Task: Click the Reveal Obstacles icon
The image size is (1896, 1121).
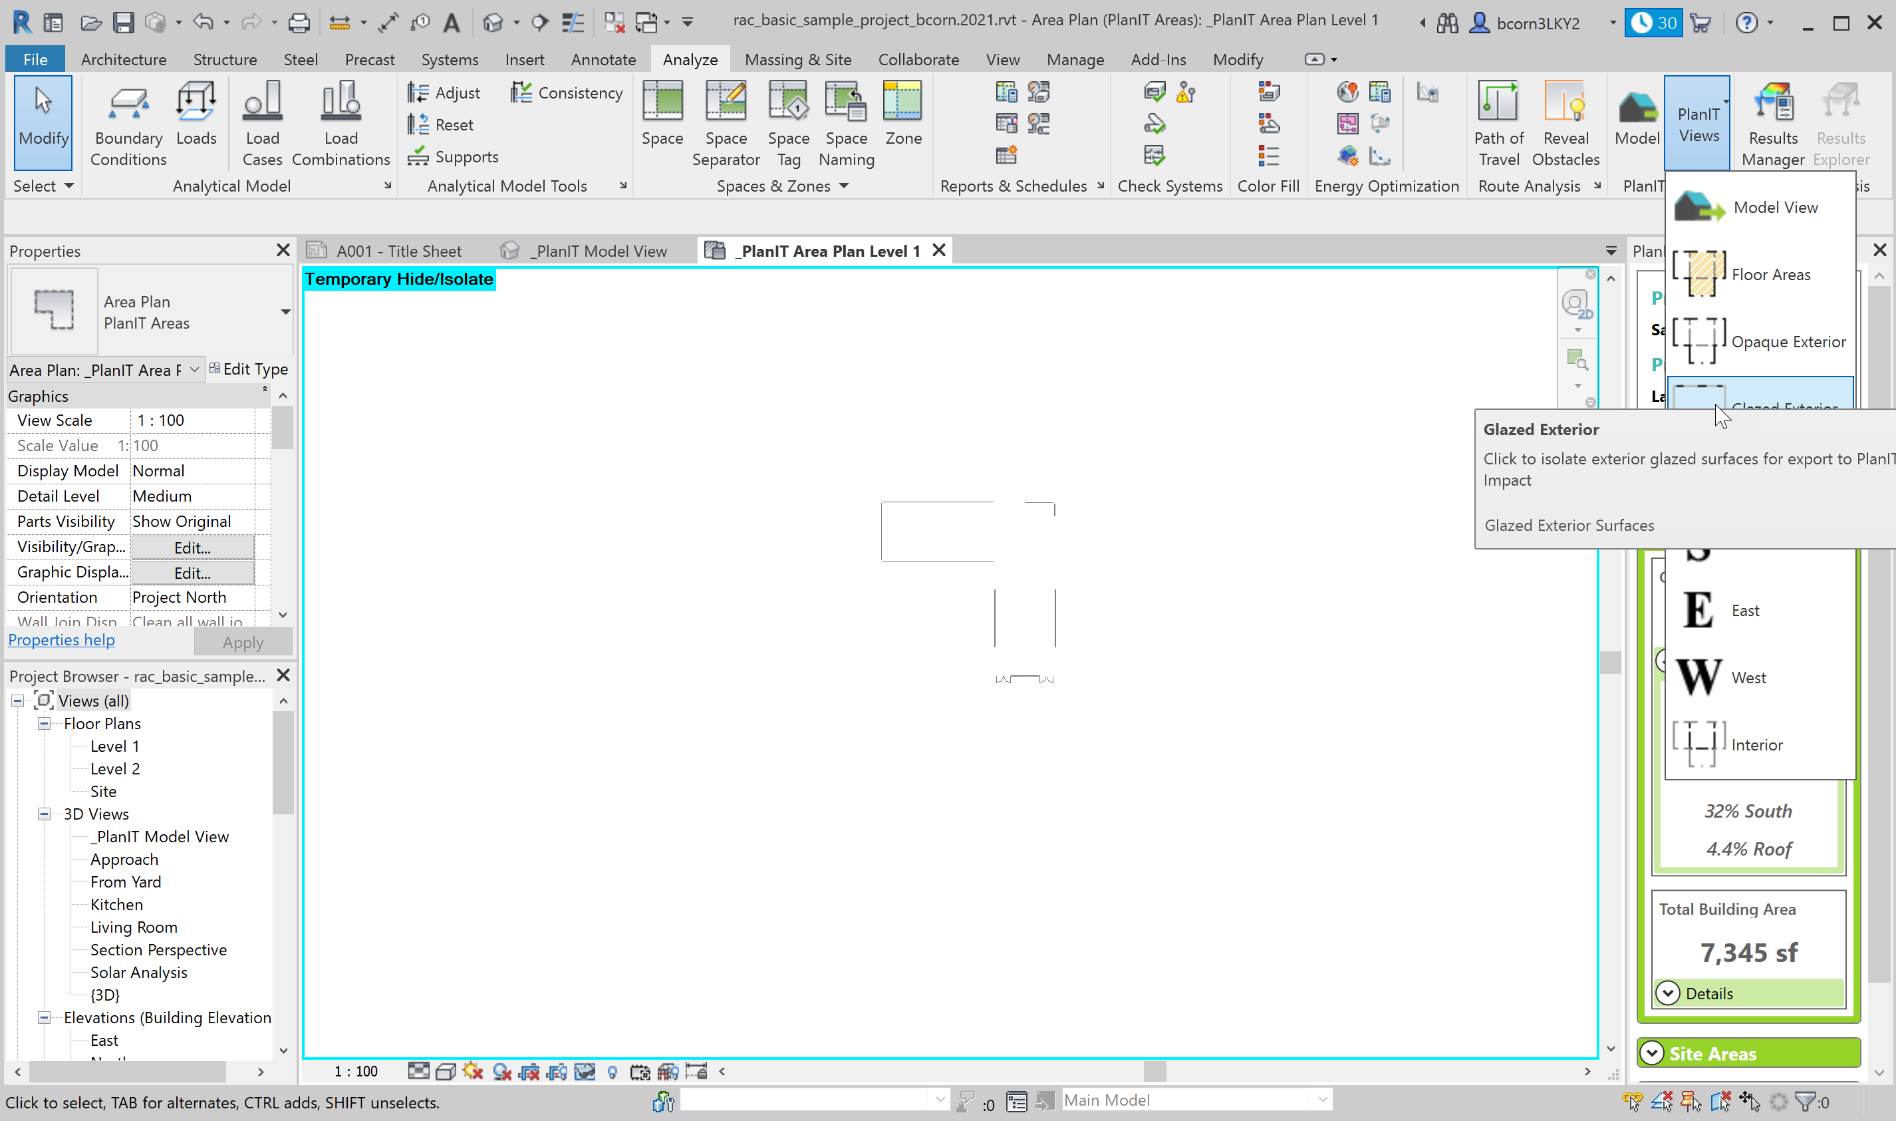Action: (1565, 102)
